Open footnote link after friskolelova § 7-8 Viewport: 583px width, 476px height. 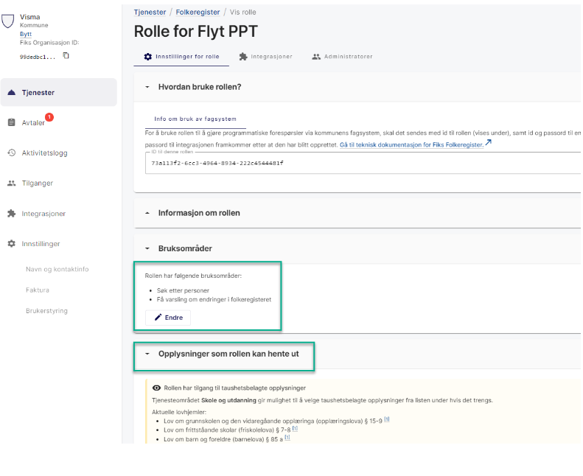295,428
